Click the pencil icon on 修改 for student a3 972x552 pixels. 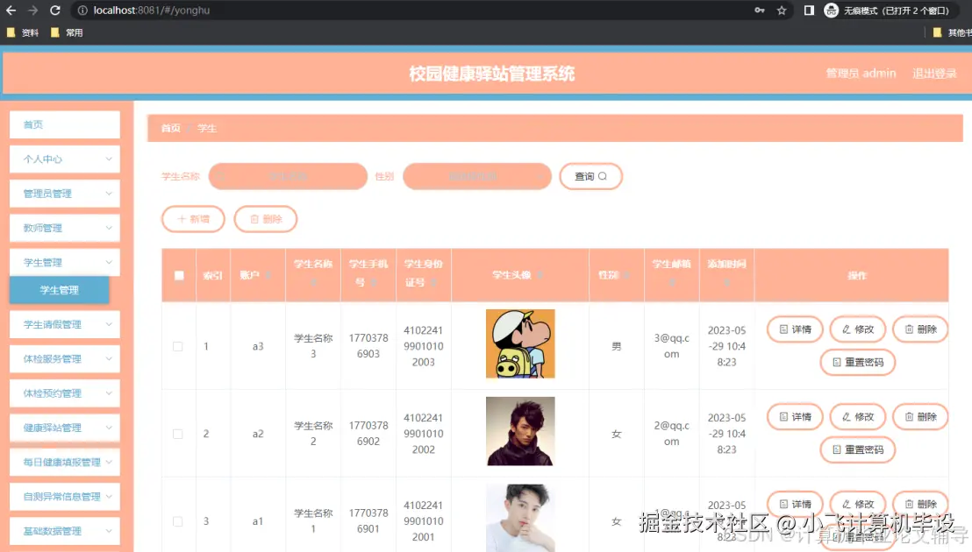coord(848,329)
